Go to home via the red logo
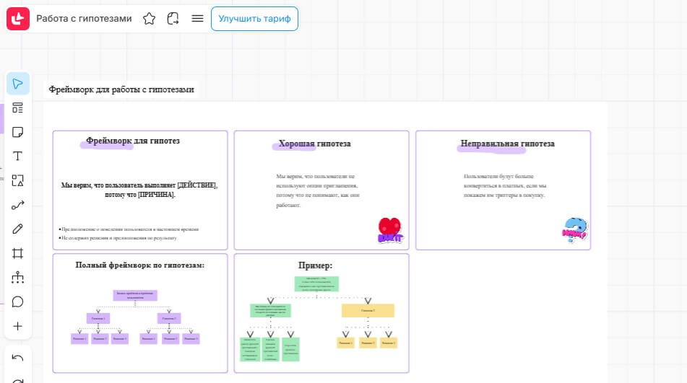 click(x=18, y=19)
